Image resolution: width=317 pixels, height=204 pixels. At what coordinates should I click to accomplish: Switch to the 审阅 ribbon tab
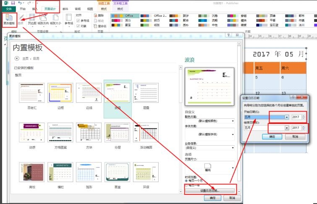[x=78, y=9]
